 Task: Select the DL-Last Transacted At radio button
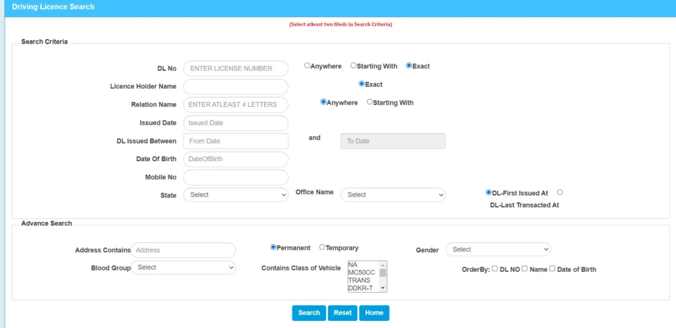[560, 193]
